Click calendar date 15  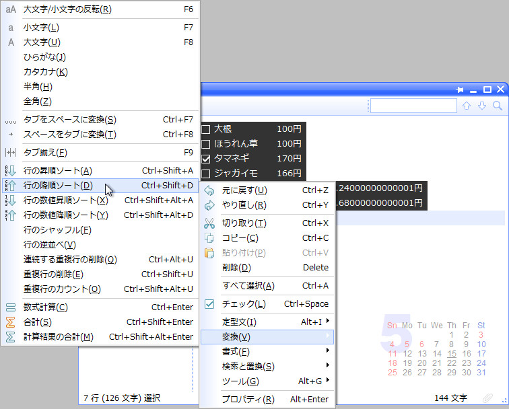[452, 354]
